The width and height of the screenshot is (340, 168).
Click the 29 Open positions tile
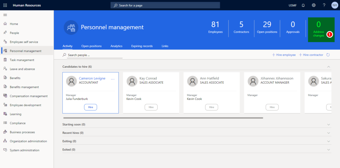267,27
